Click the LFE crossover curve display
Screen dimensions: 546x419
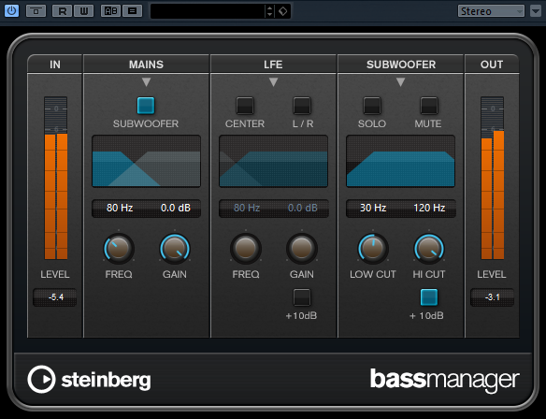[x=273, y=161]
